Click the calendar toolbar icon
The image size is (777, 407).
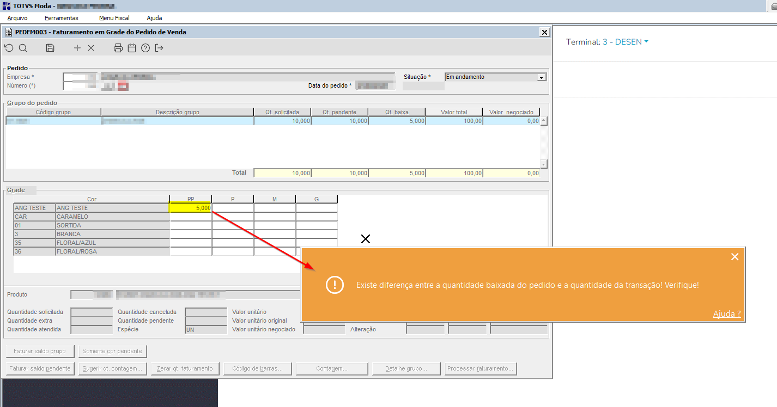coord(132,48)
